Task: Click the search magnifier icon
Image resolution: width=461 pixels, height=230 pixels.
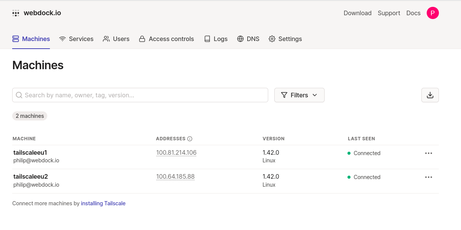Action: [x=19, y=95]
